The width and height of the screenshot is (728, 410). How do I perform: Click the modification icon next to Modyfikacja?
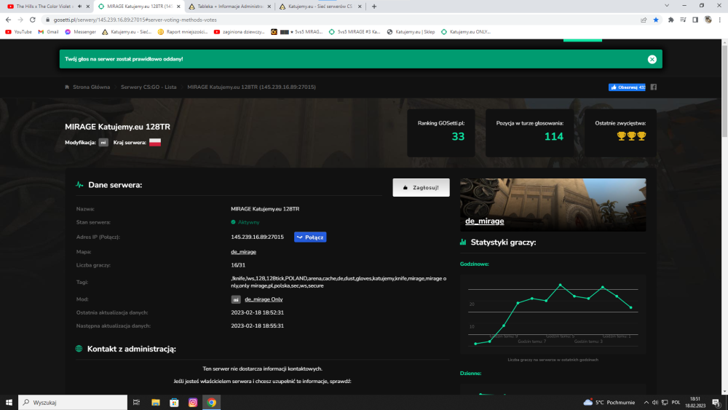click(103, 143)
